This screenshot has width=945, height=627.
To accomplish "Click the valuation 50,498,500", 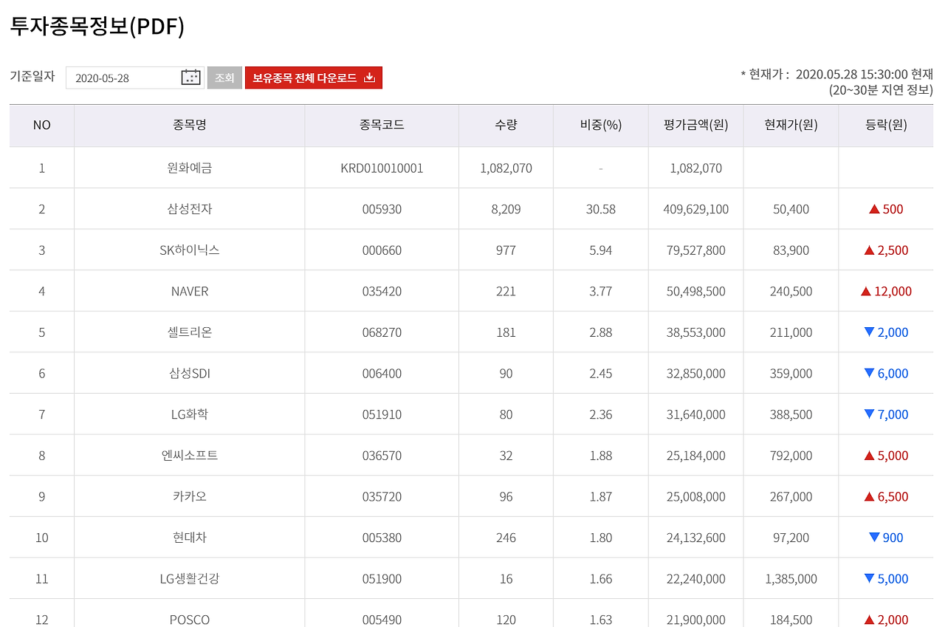I will (x=696, y=292).
